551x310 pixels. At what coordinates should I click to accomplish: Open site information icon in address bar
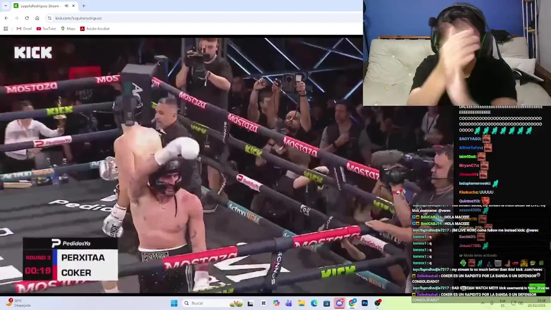(x=50, y=18)
